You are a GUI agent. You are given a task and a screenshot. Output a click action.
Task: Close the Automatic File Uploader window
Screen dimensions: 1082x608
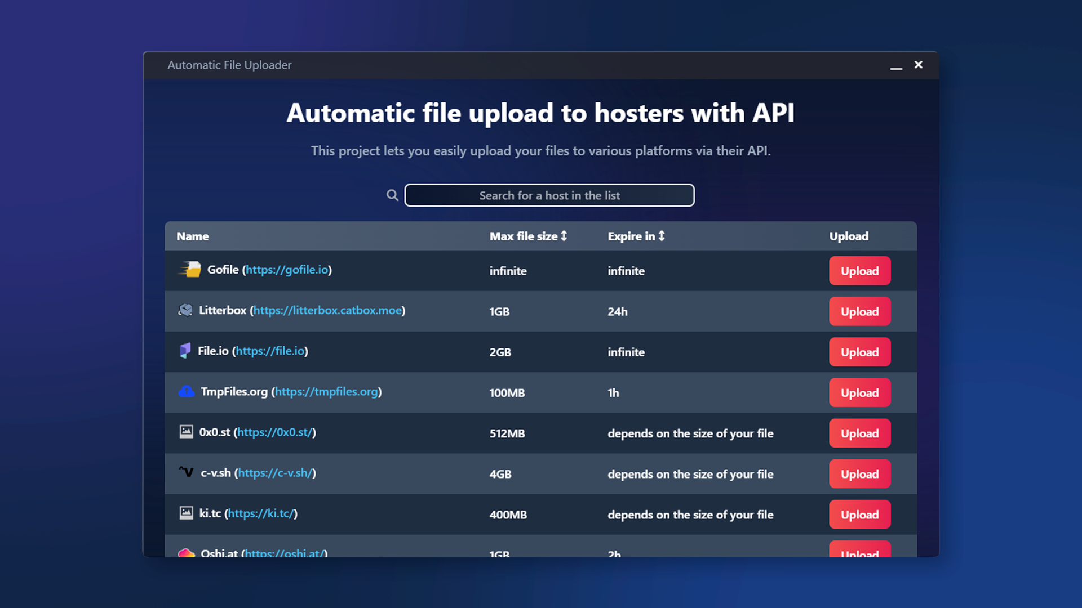(x=919, y=65)
